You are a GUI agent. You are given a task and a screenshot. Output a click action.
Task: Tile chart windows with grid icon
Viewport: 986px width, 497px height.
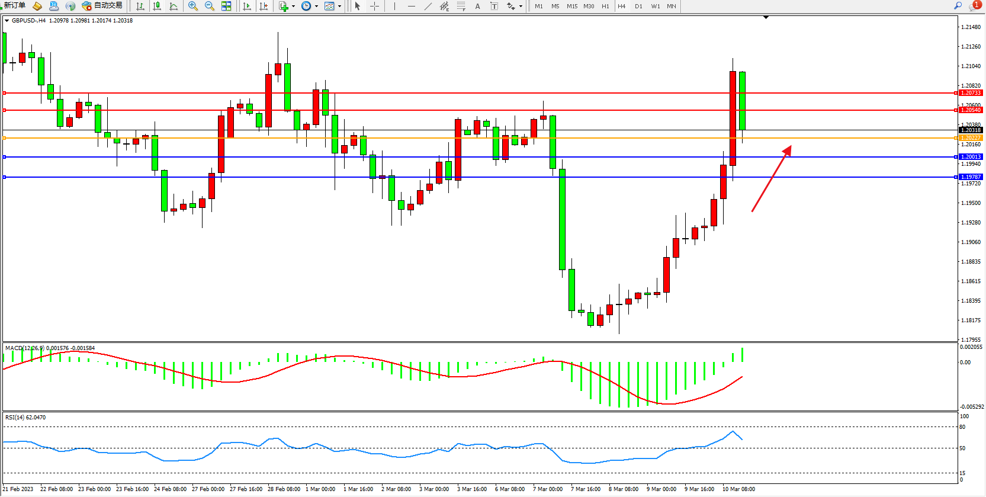(x=226, y=6)
